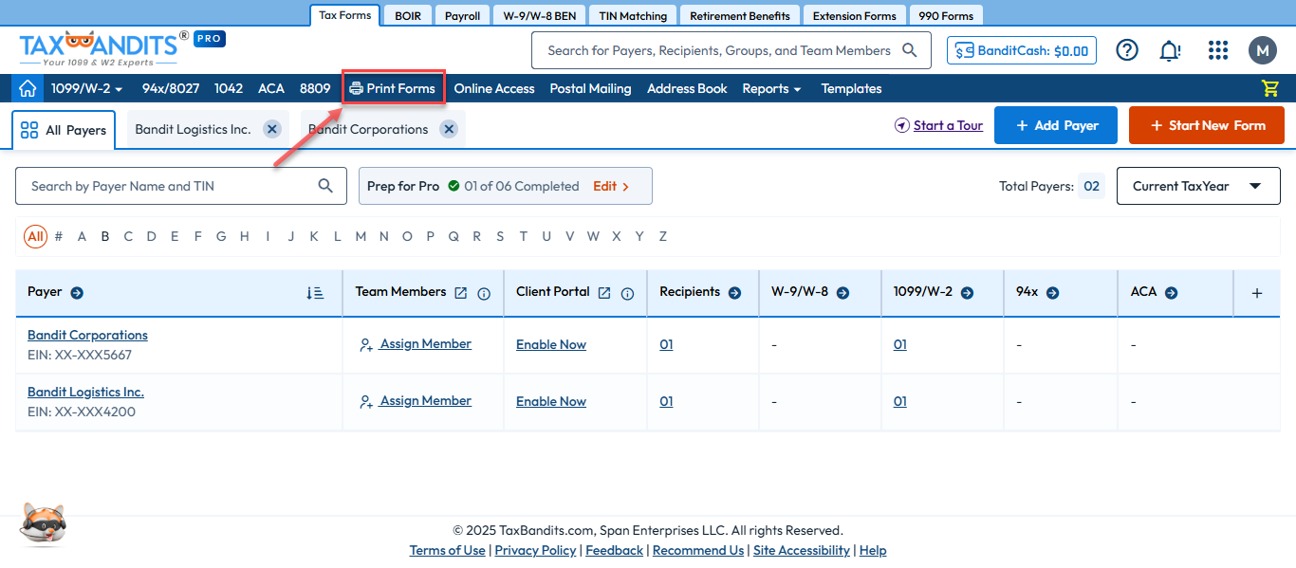Viewport: 1296px width, 568px height.
Task: Open the Bandit Corporations payer link
Action: point(87,335)
